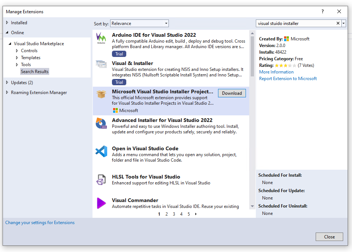The height and width of the screenshot is (252, 352).
Task: Open the search history dropdown arrow
Action: tap(344, 23)
